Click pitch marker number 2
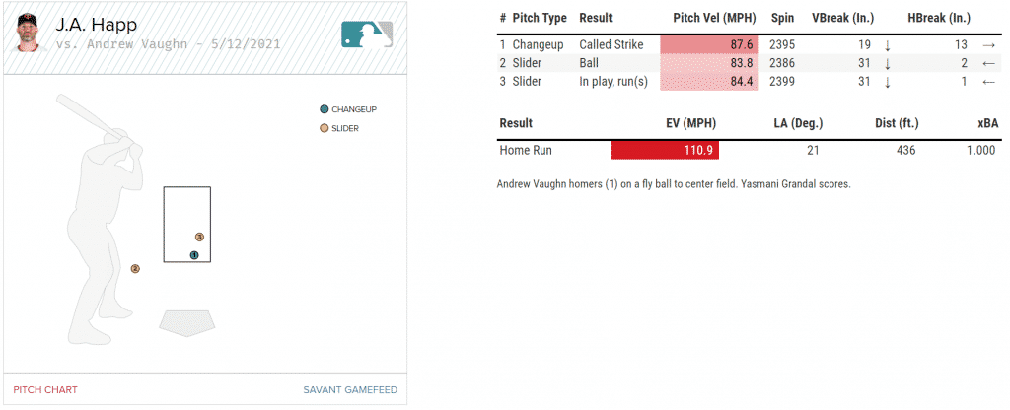The height and width of the screenshot is (410, 1010). click(136, 268)
